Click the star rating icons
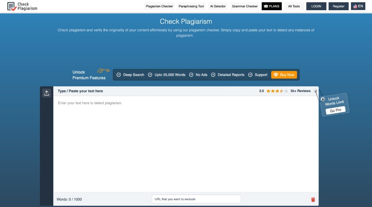The width and height of the screenshot is (372, 207). (277, 91)
